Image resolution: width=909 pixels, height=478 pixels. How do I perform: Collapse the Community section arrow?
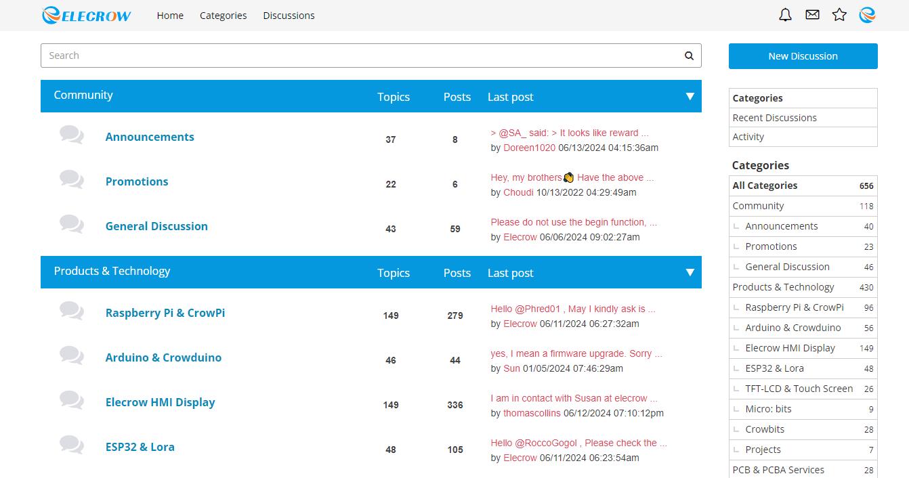coord(690,96)
